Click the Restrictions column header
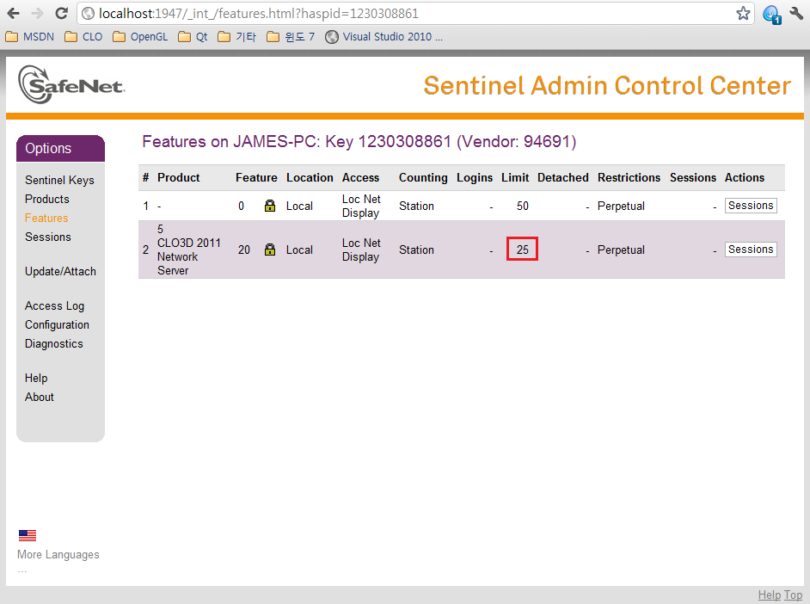Viewport: 810px width, 604px height. 629,178
